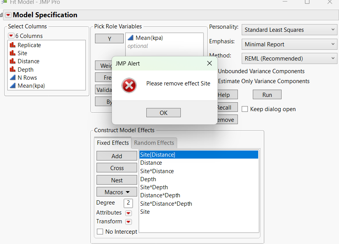The width and height of the screenshot is (339, 244).
Task: Click continuous icon beside Mean(kpa) in Select Columns
Action: 13,85
